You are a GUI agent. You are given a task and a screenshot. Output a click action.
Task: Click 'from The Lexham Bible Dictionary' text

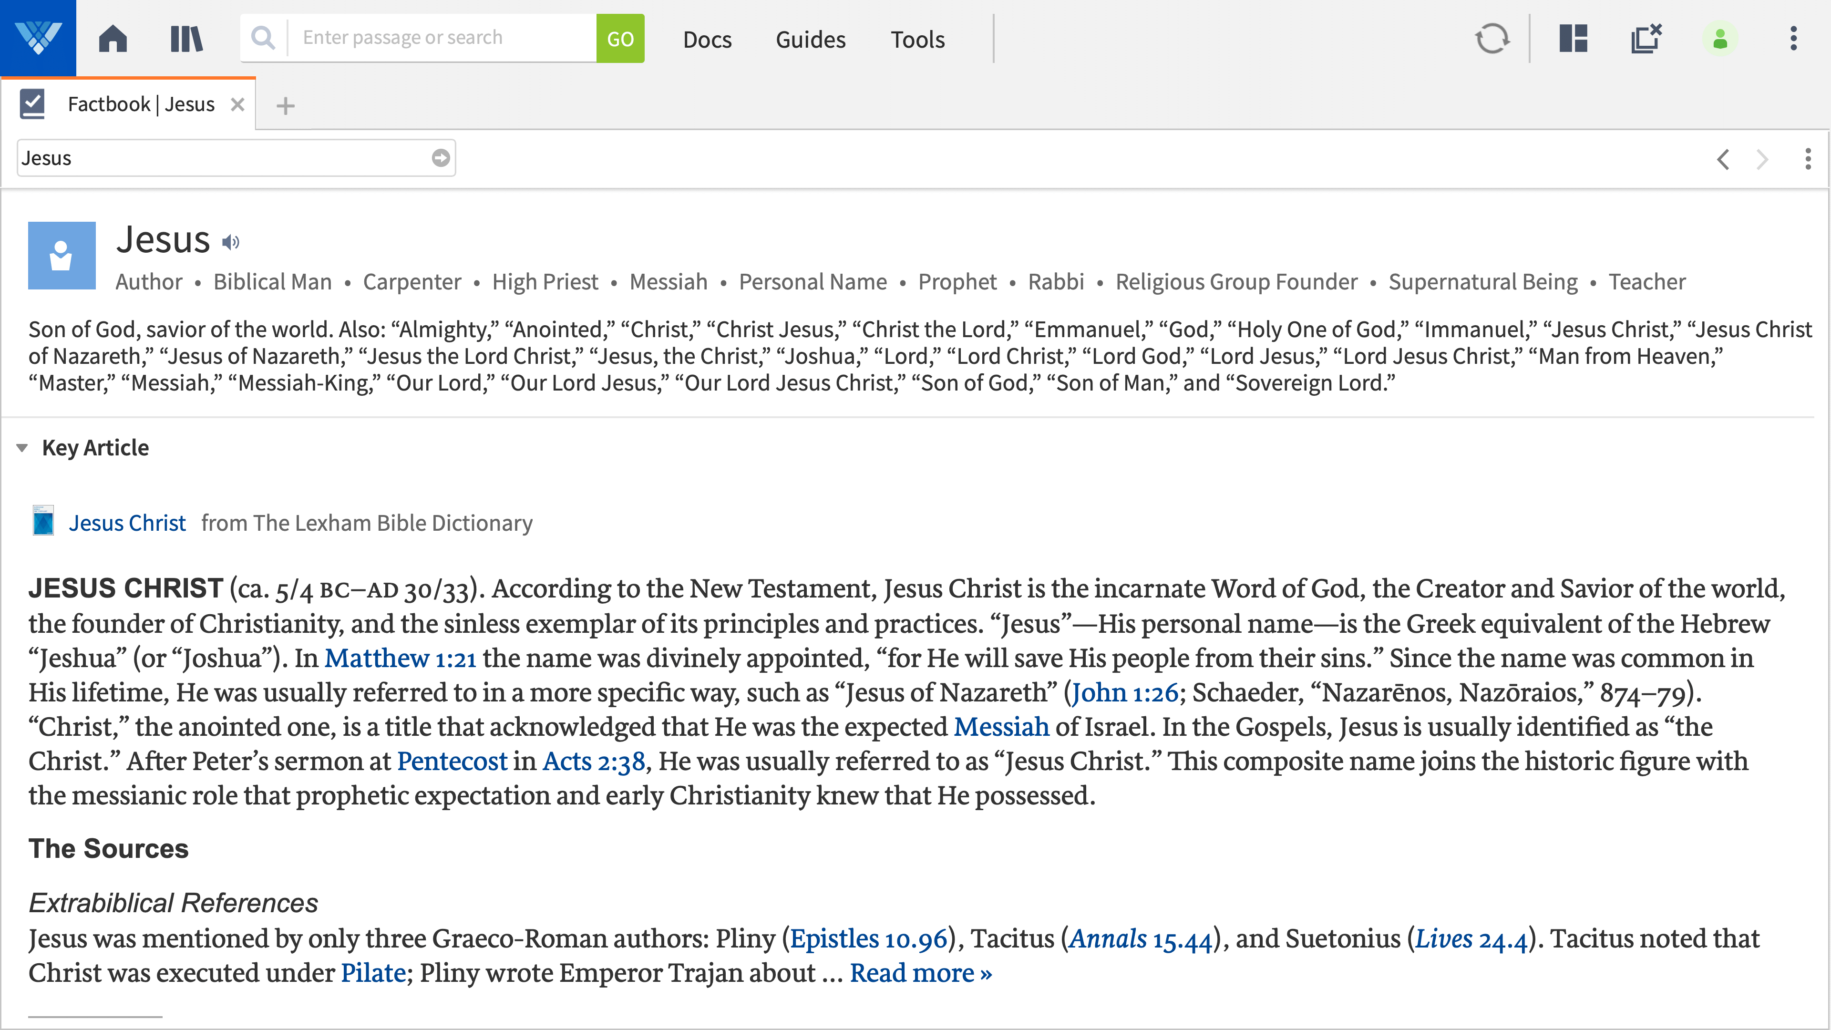point(367,523)
